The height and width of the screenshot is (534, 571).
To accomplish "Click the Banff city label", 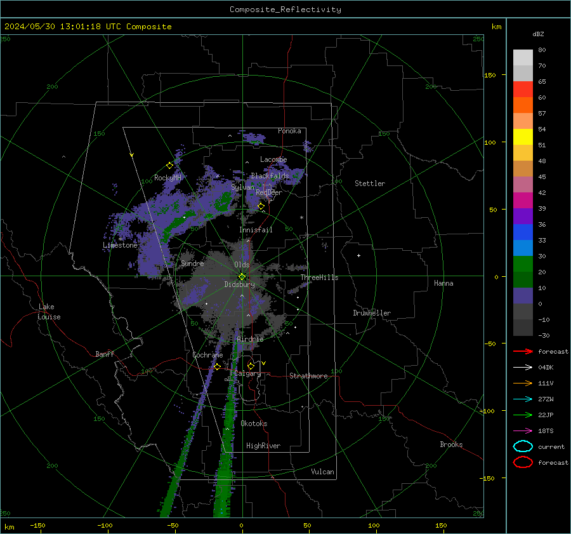I will click(105, 354).
